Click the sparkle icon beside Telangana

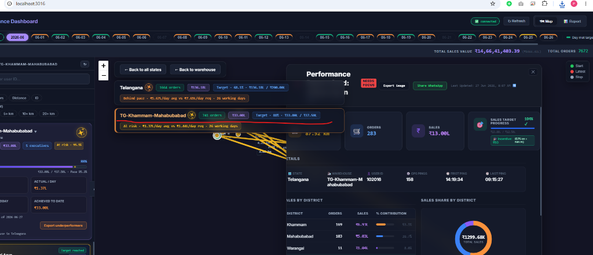[x=149, y=88]
